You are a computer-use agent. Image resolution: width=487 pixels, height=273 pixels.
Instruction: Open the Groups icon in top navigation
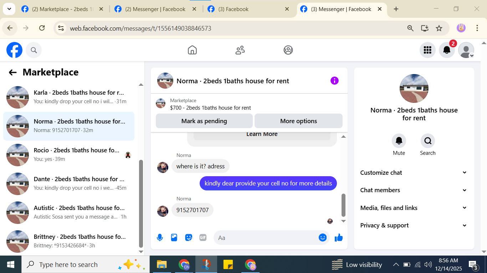click(x=288, y=50)
